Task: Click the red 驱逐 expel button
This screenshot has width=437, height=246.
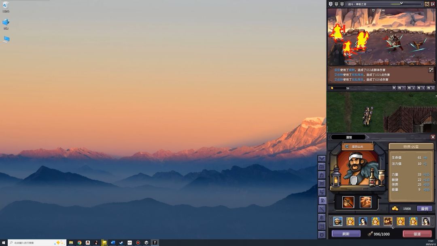Action: pos(417,234)
